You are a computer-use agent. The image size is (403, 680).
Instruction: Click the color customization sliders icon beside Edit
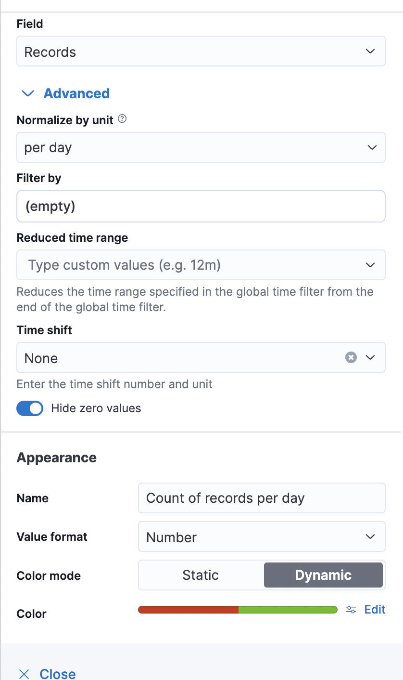tap(351, 609)
